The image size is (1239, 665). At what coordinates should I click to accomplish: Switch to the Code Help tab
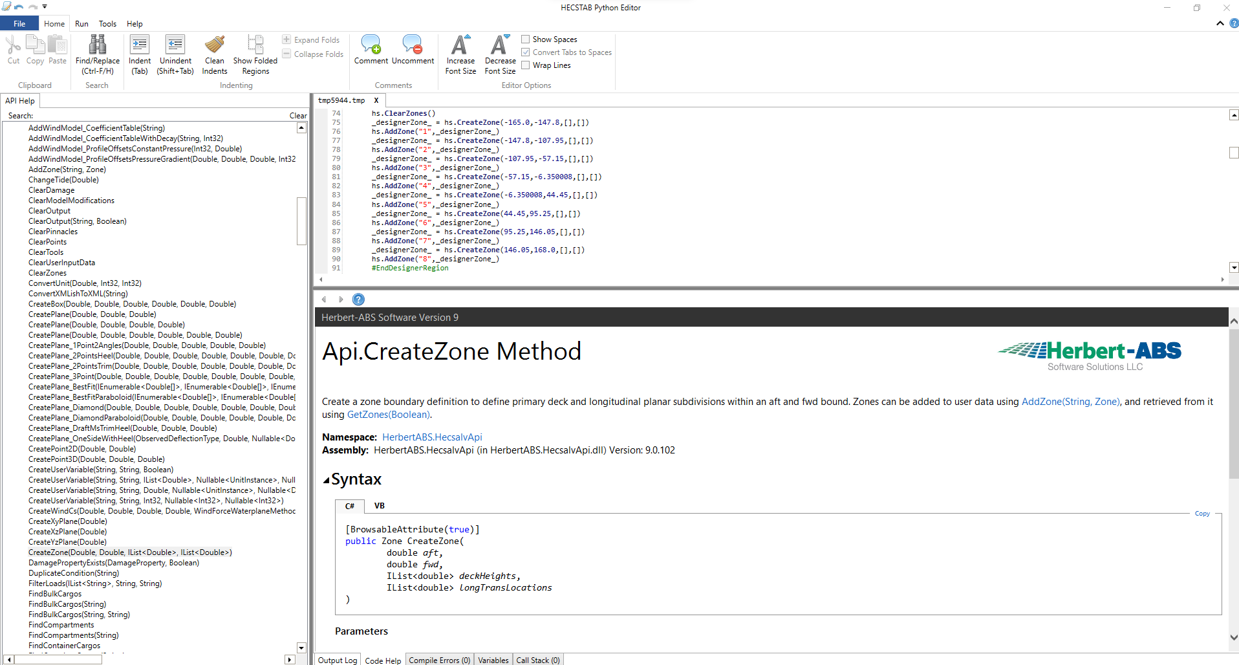click(383, 660)
